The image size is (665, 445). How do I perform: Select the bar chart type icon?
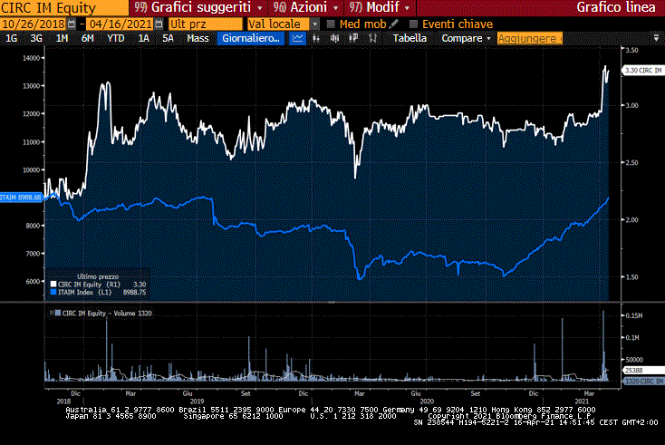(x=316, y=38)
